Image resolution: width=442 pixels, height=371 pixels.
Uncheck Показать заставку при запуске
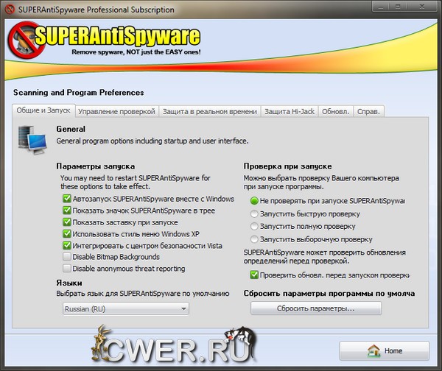click(x=68, y=222)
